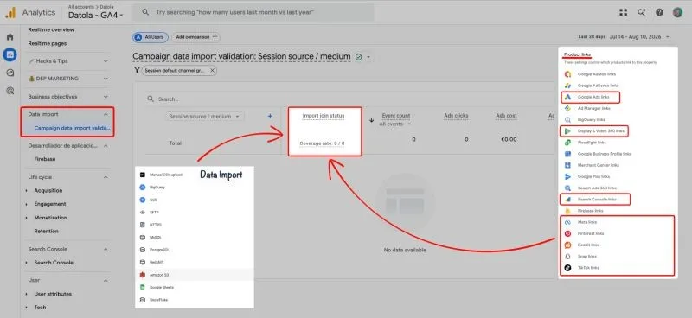Open the Home icon in left rail

pyautogui.click(x=10, y=37)
